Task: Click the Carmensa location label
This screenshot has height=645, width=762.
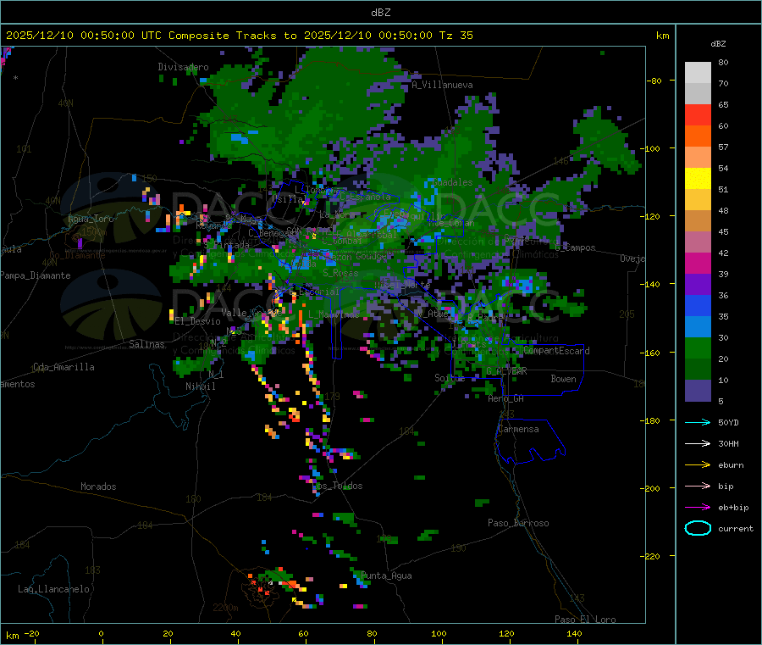Action: 518,429
